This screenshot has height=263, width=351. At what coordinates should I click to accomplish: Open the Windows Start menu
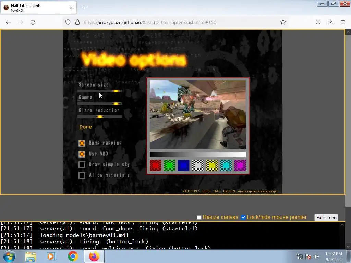click(9, 256)
